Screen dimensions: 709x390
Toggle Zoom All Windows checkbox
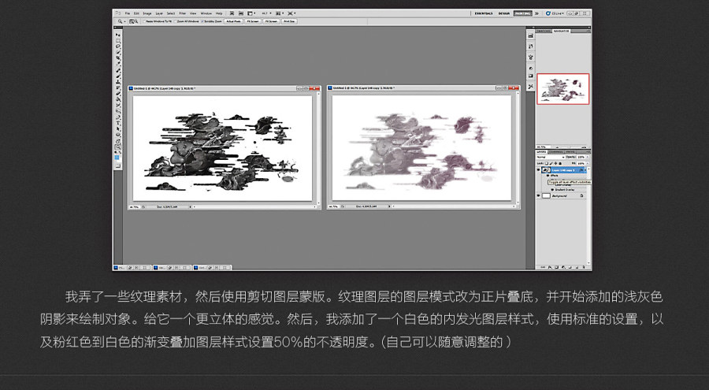coord(176,21)
